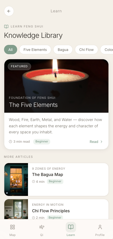The height and width of the screenshot is (239, 113).
Task: Filter articles by Five Elements
Action: coord(35,49)
